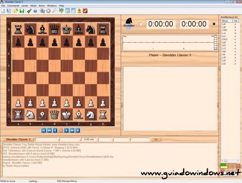Click the red rocket toolbar icon
The height and width of the screenshot is (183, 242).
point(85,11)
